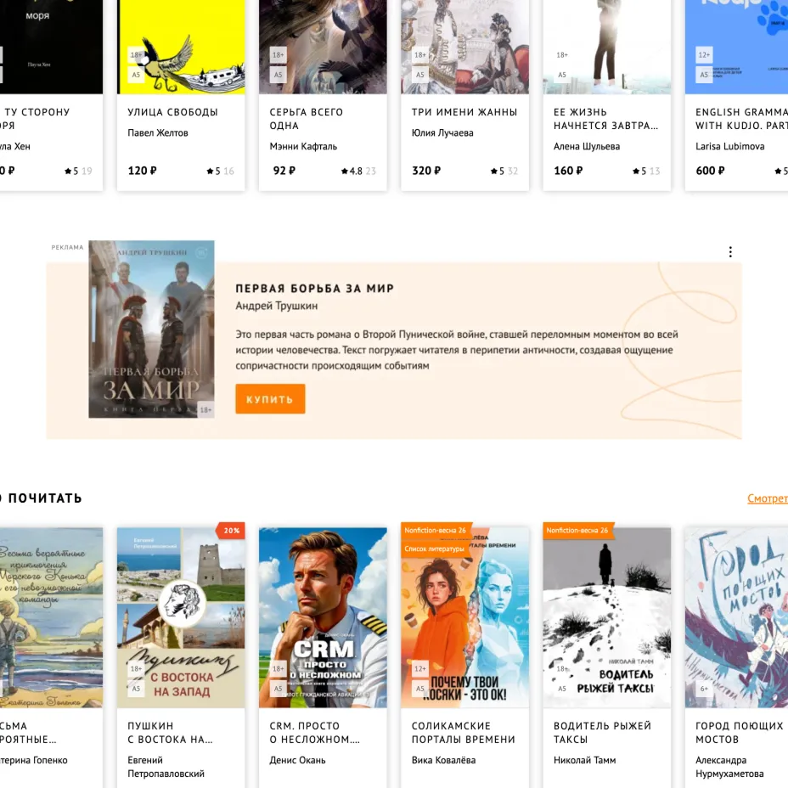Open the CRM pilot book cover

point(323,617)
